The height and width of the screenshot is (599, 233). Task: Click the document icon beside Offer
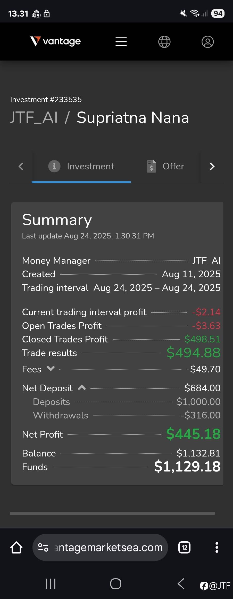151,166
